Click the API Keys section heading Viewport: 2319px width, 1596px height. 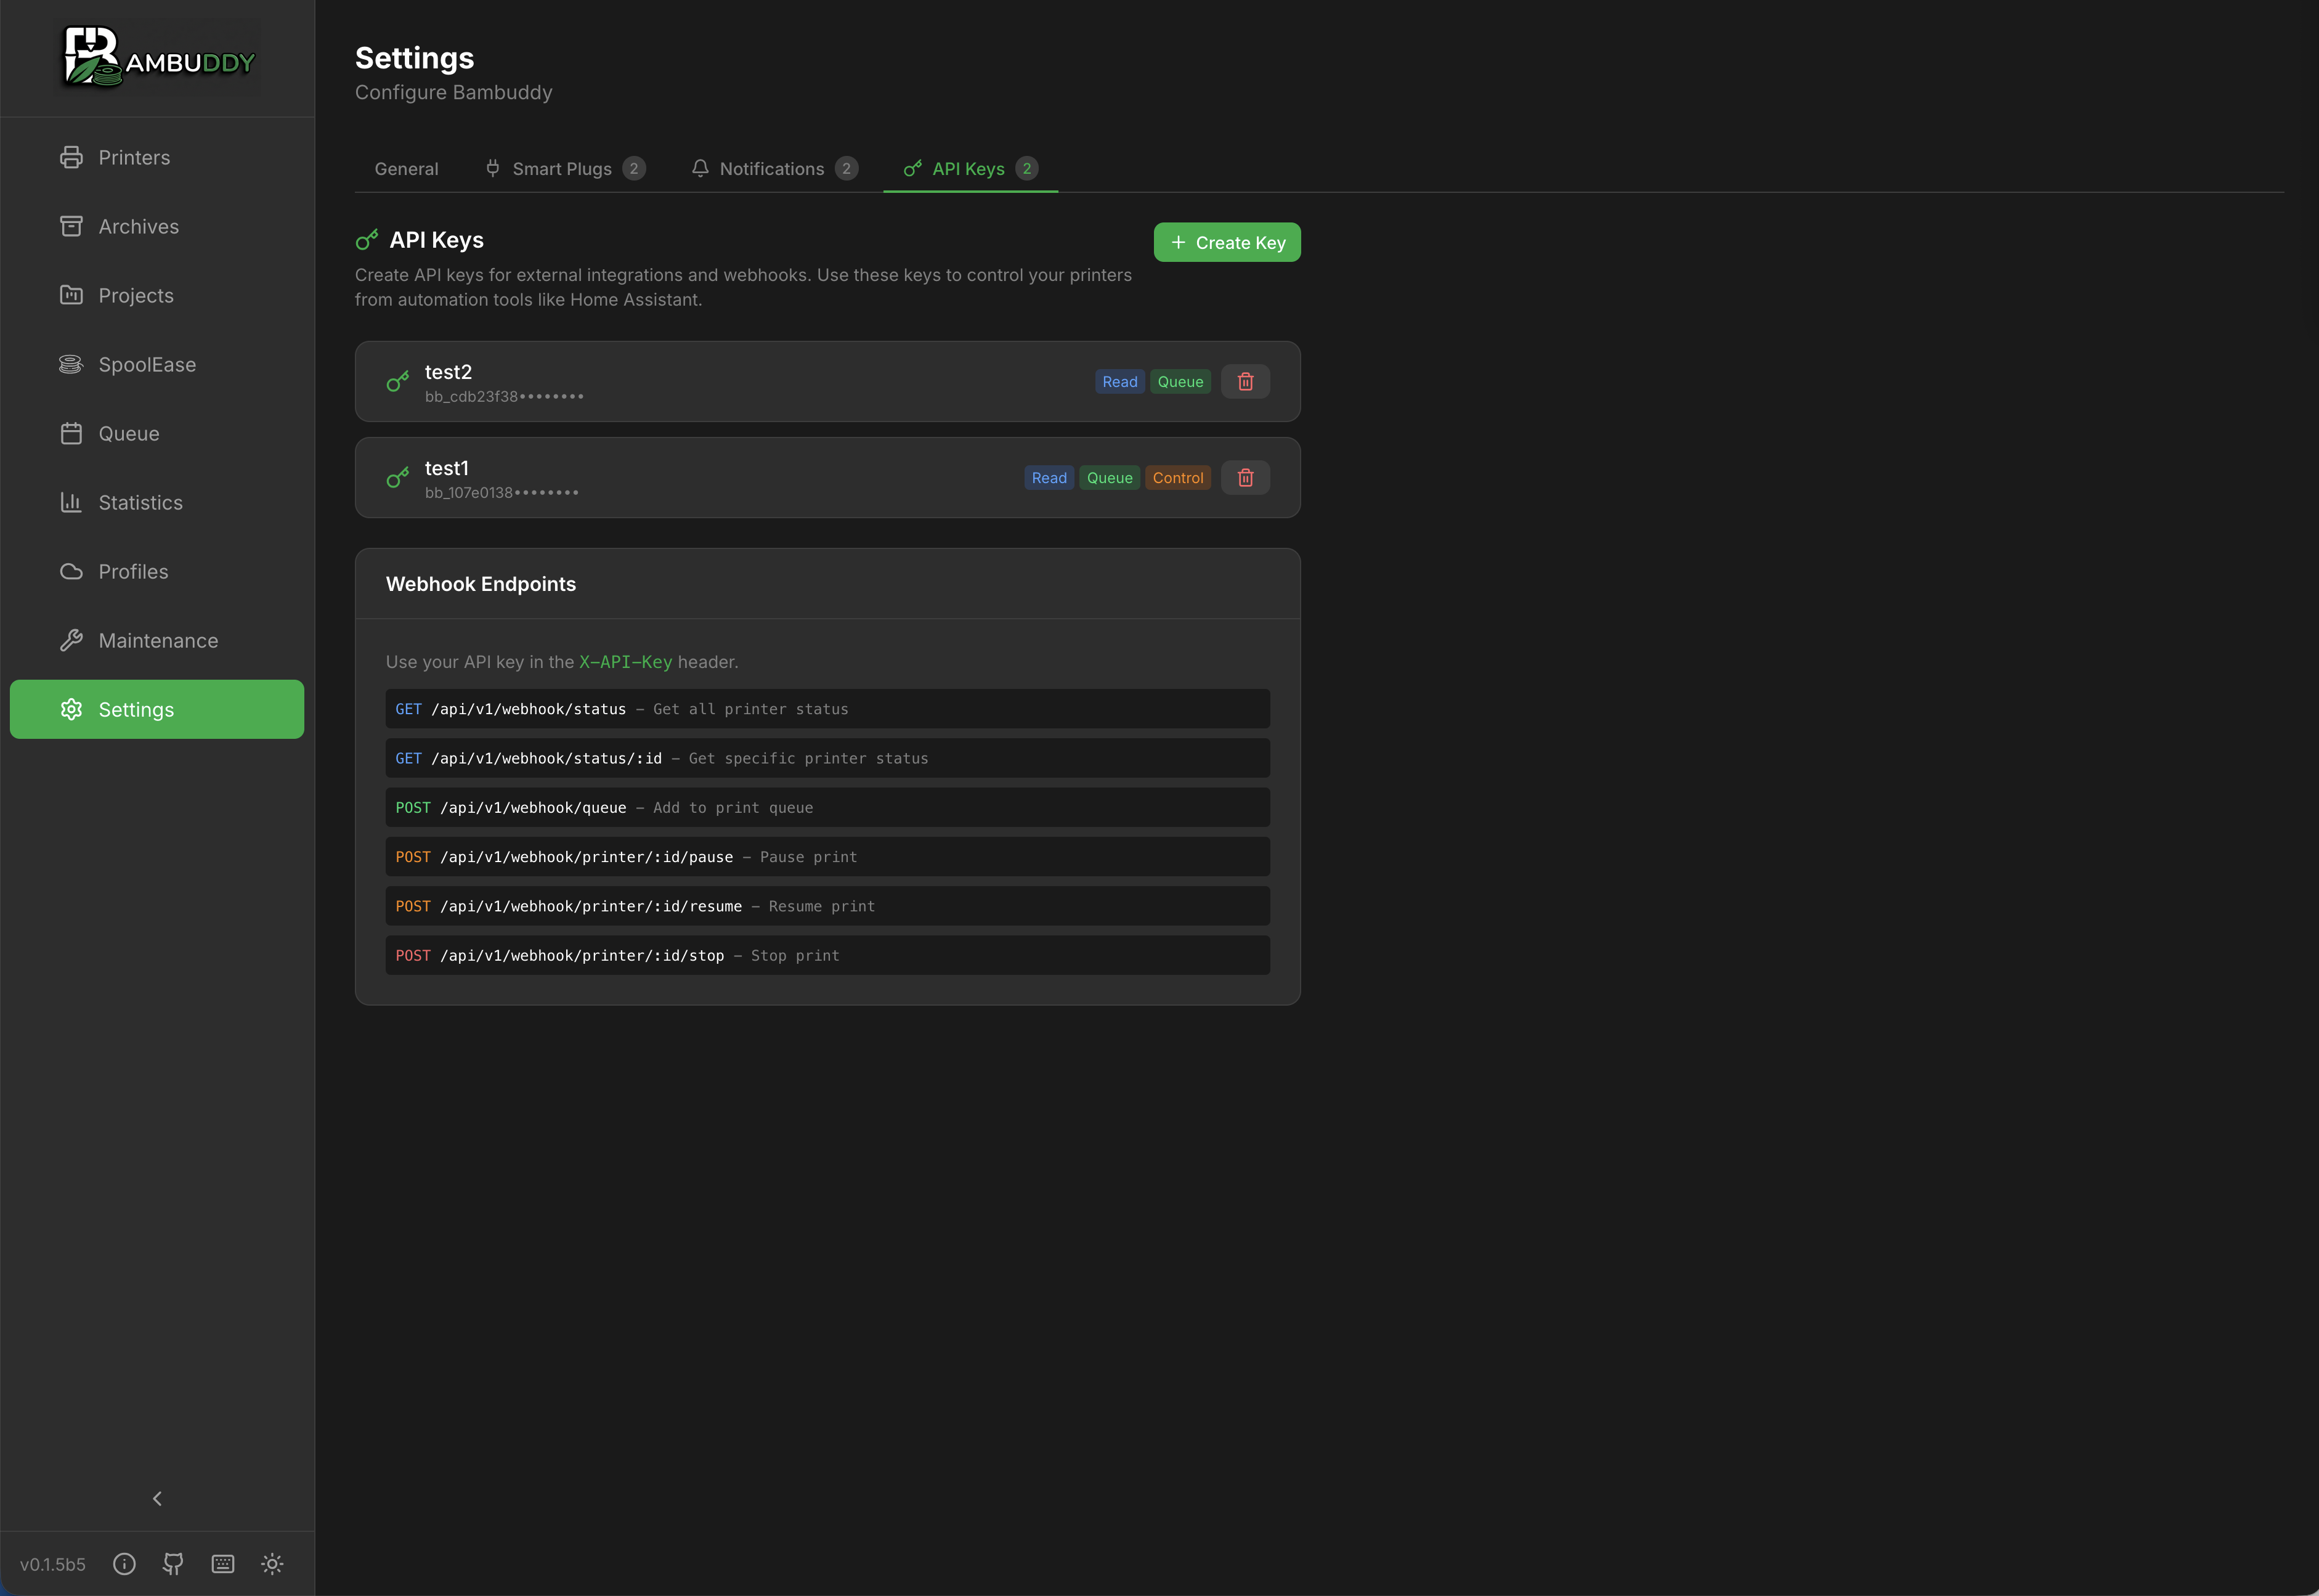click(436, 240)
